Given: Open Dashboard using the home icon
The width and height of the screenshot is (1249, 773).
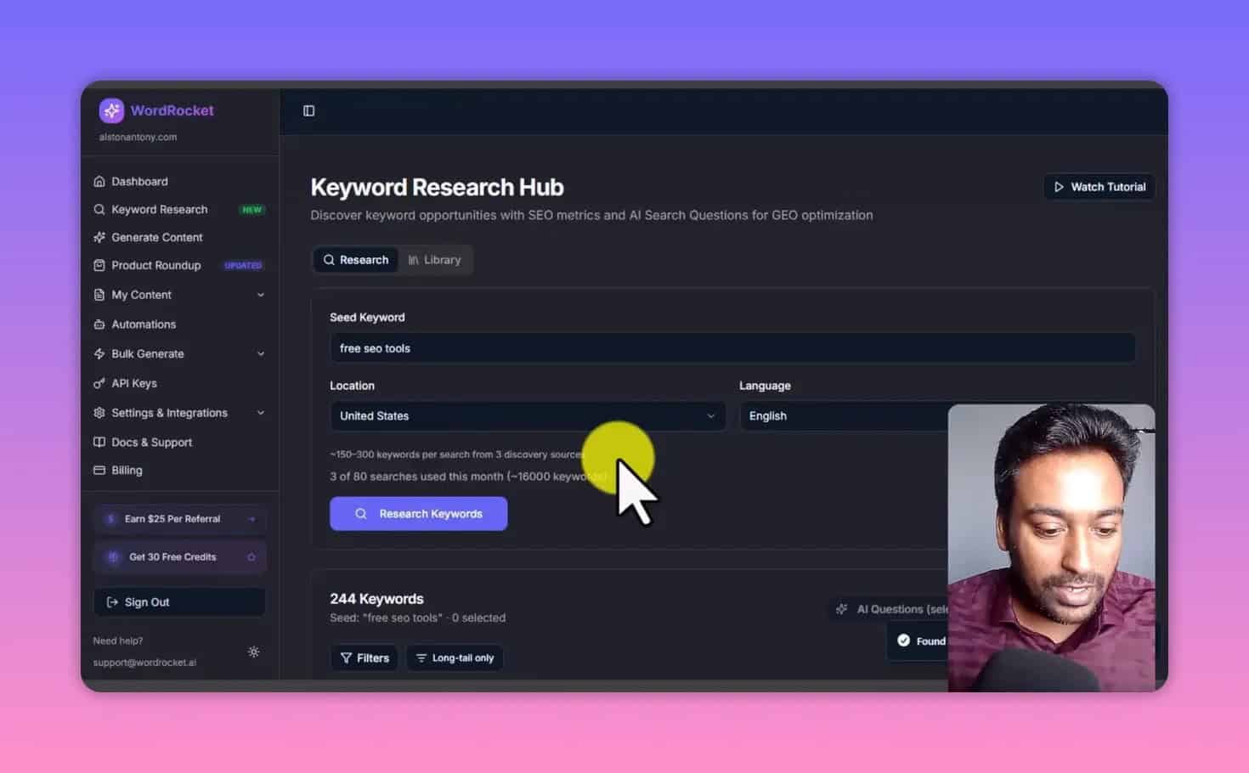Looking at the screenshot, I should pyautogui.click(x=99, y=181).
